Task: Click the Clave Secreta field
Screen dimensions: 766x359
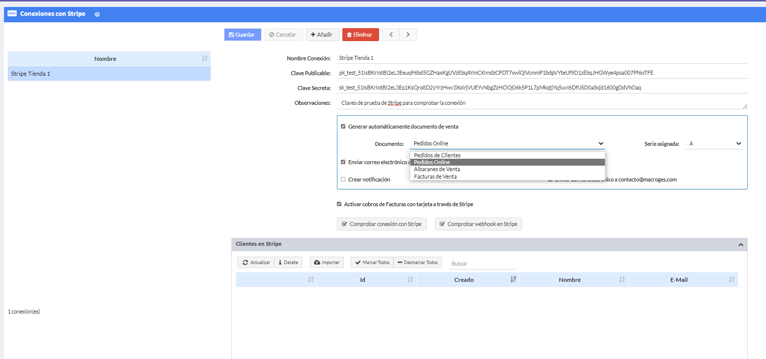Action: (542, 88)
